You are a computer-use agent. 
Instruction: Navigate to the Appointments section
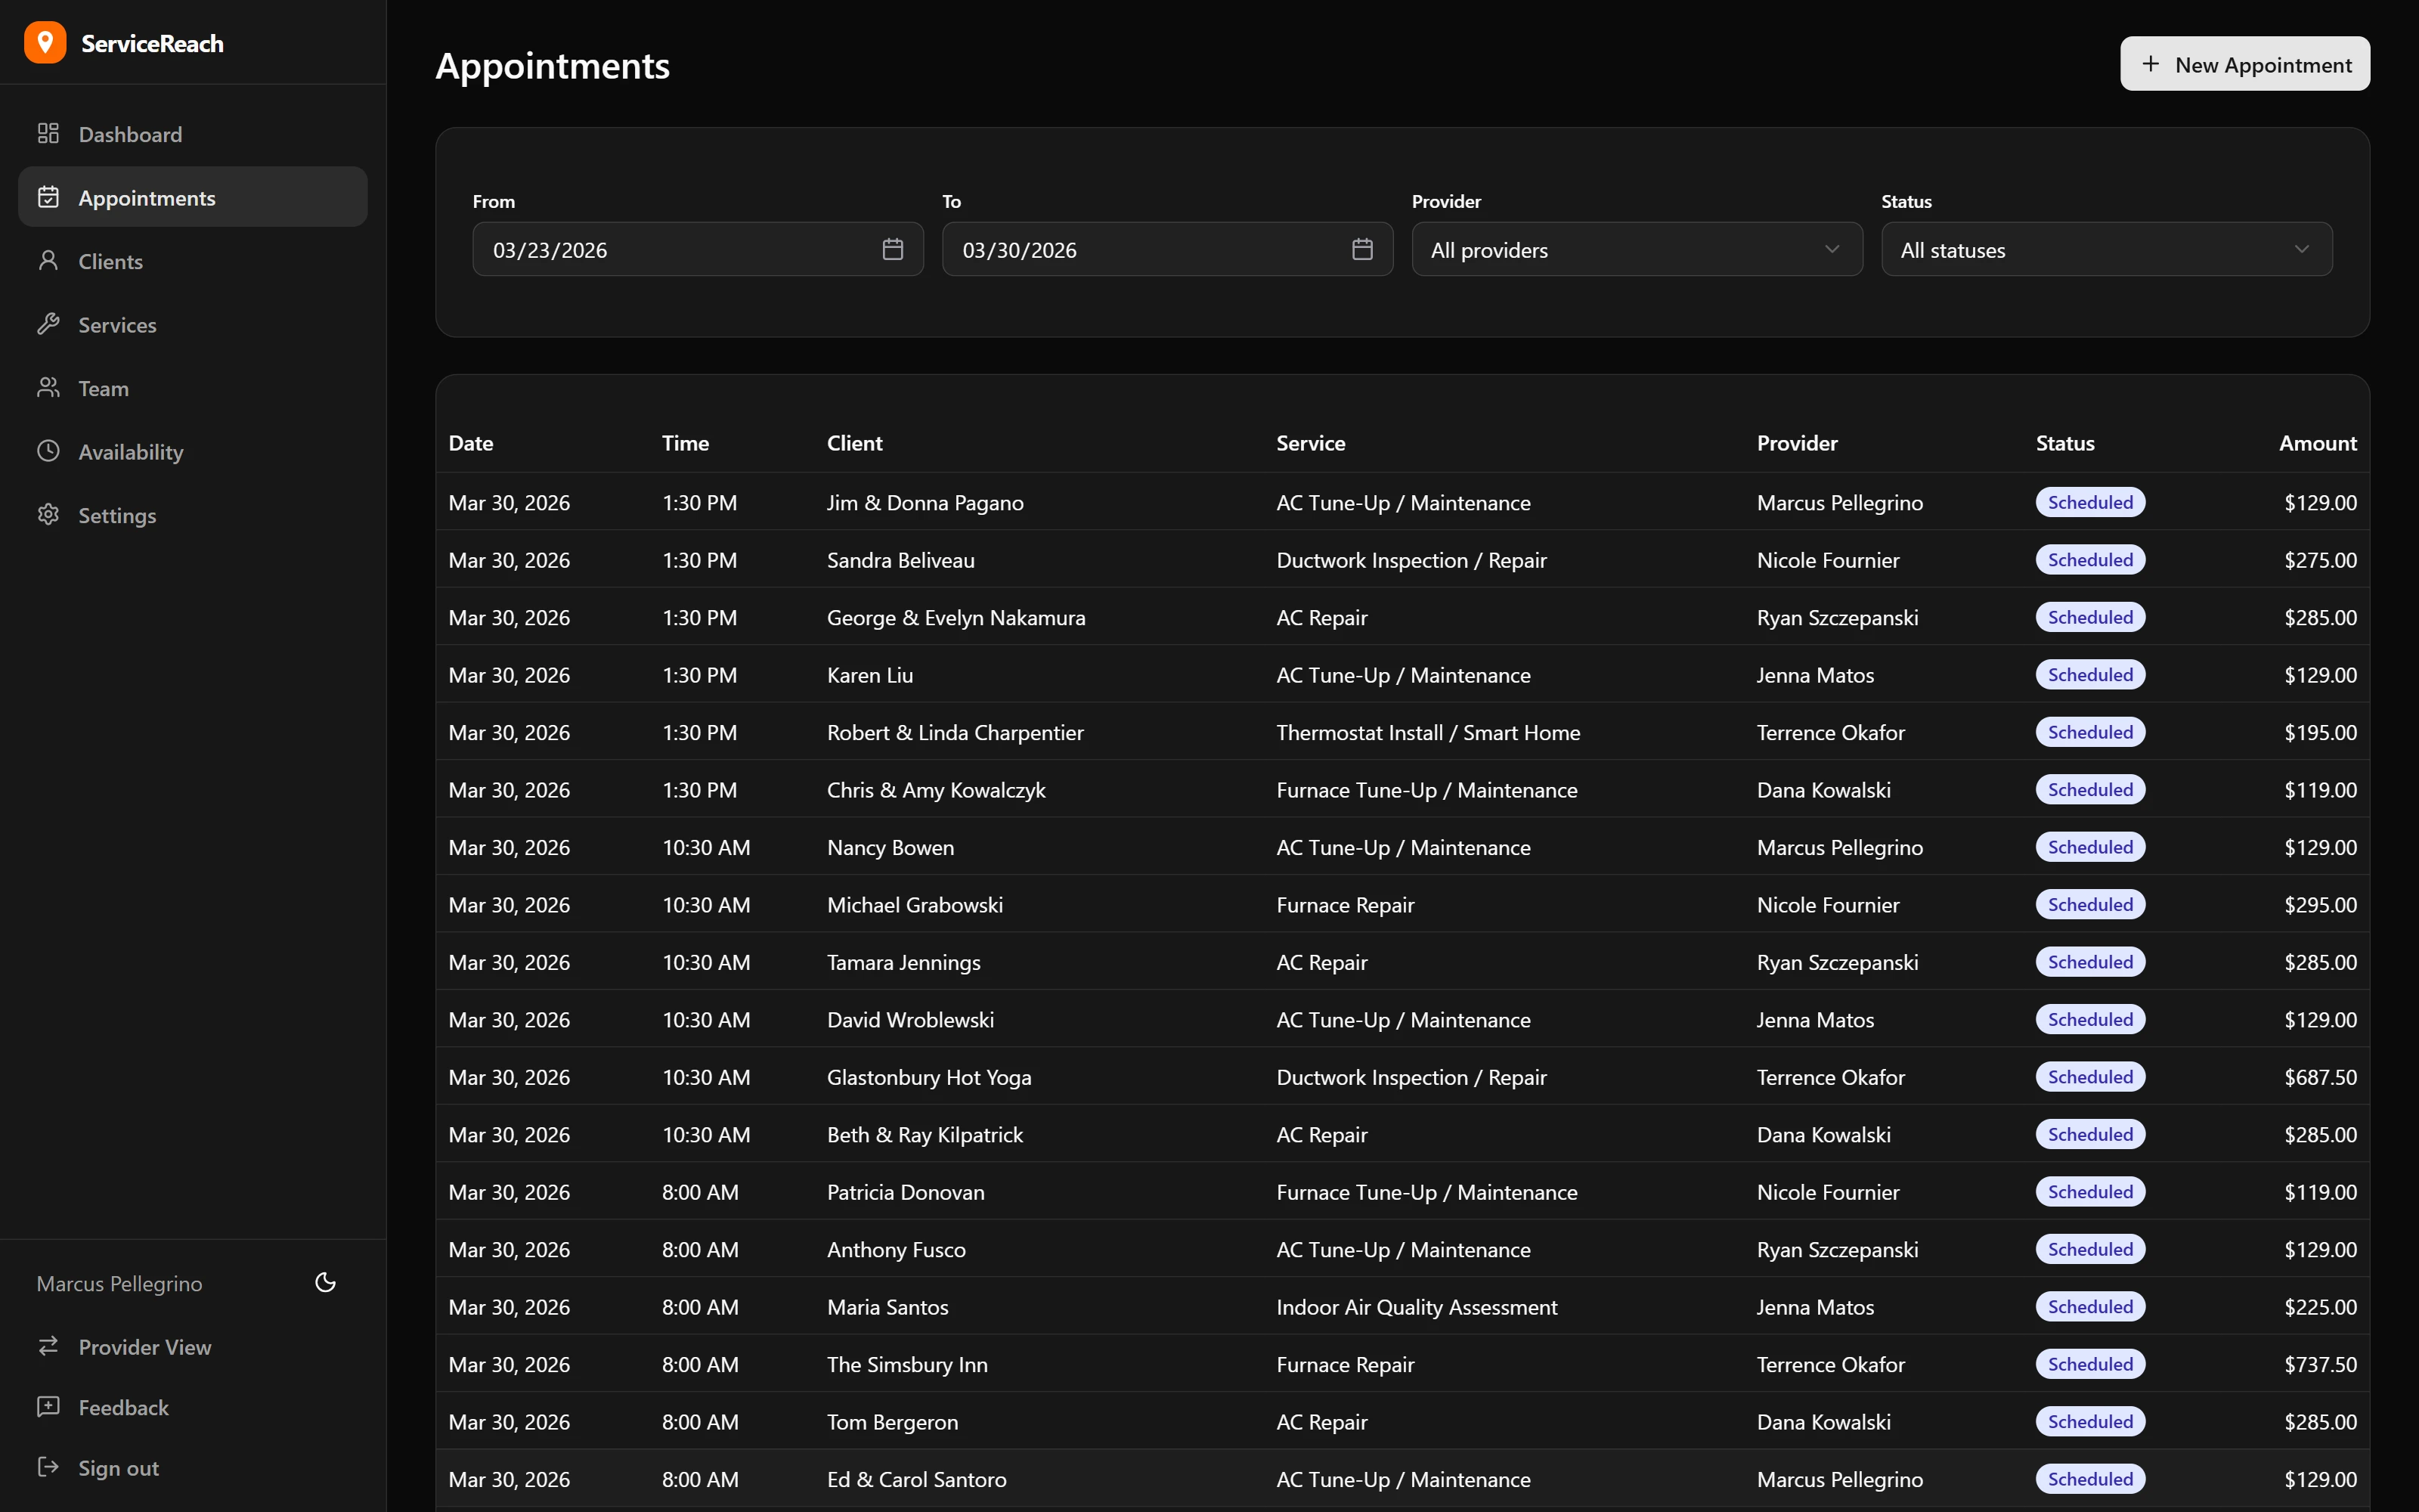pyautogui.click(x=148, y=197)
